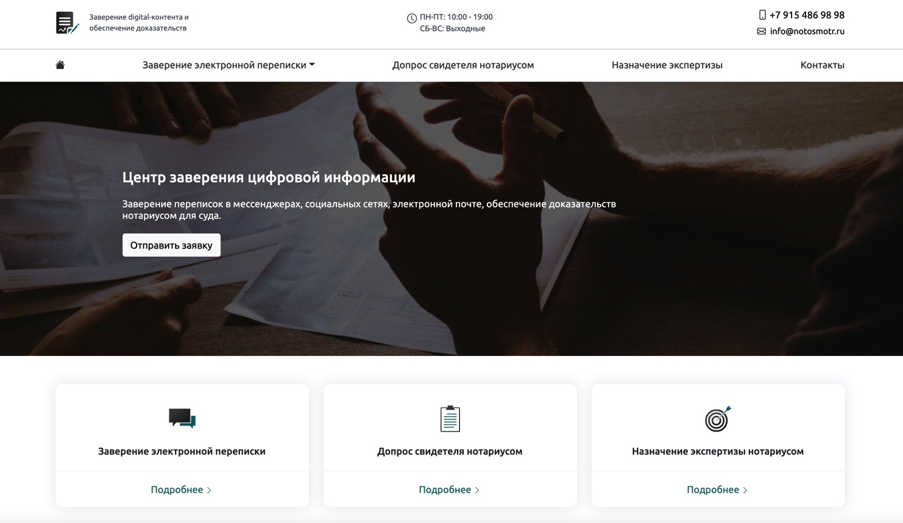Click the chat bubbles icon on first card
Viewport: 903px width, 523px height.
point(182,418)
